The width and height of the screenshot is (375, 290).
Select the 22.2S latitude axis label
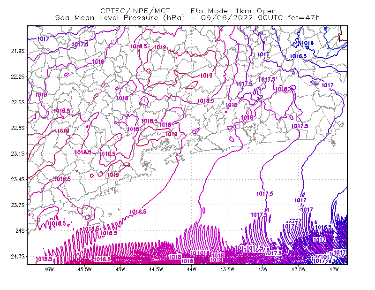click(18, 76)
